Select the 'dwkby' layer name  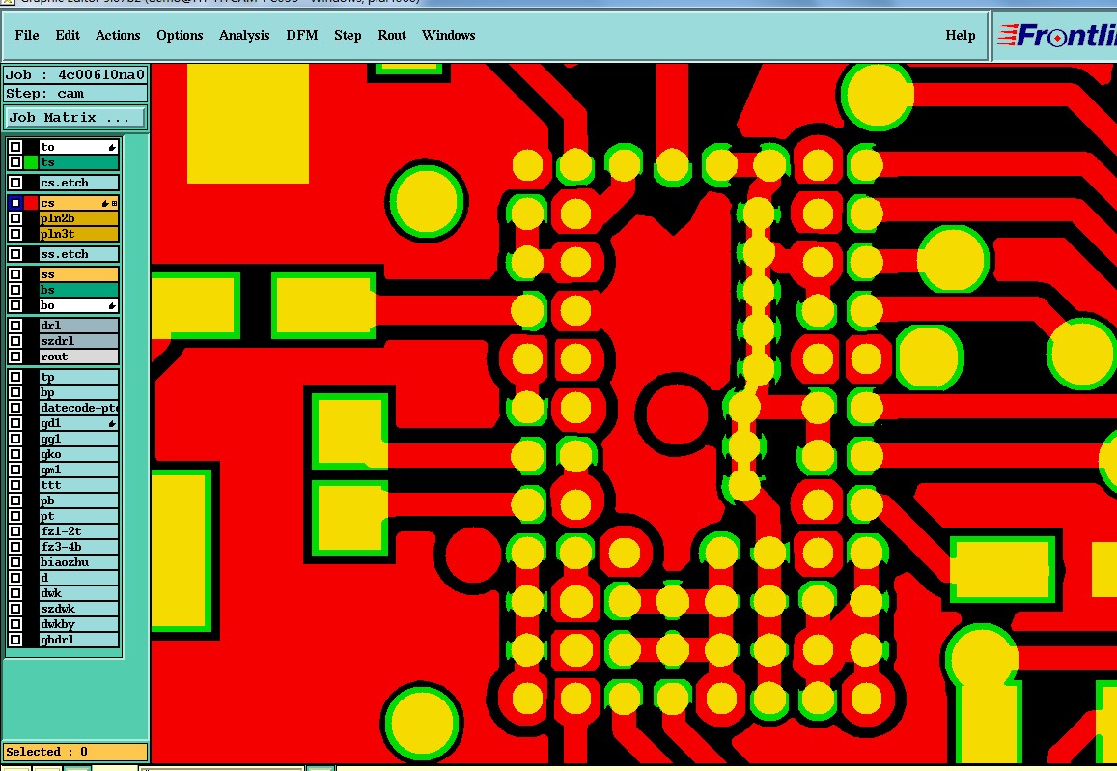click(x=78, y=624)
